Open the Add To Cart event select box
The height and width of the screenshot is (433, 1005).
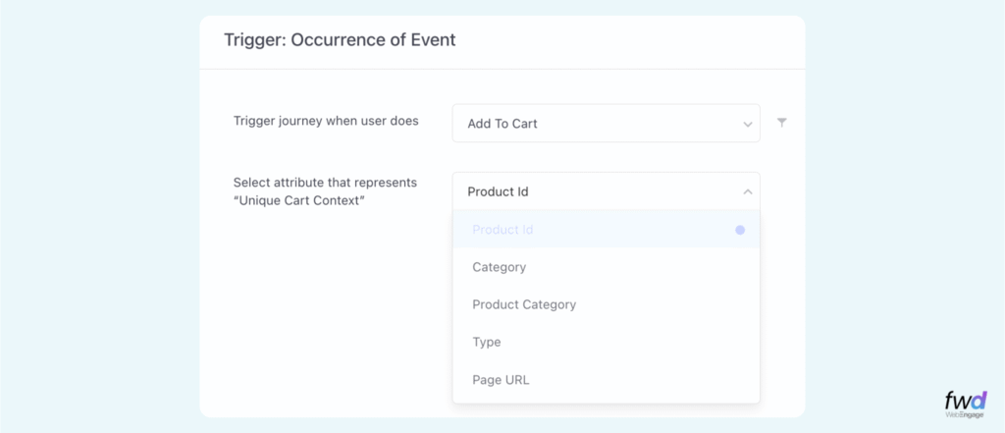[606, 124]
